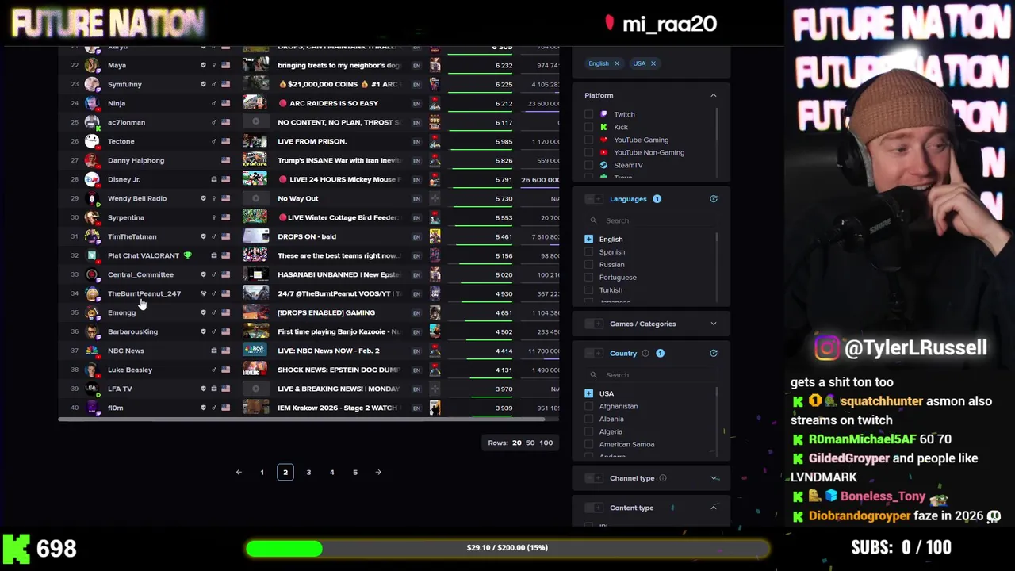Toggle the Languages filter switch

tap(594, 199)
